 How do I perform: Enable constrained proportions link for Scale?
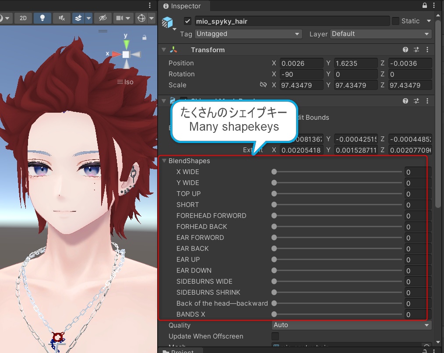coord(263,85)
